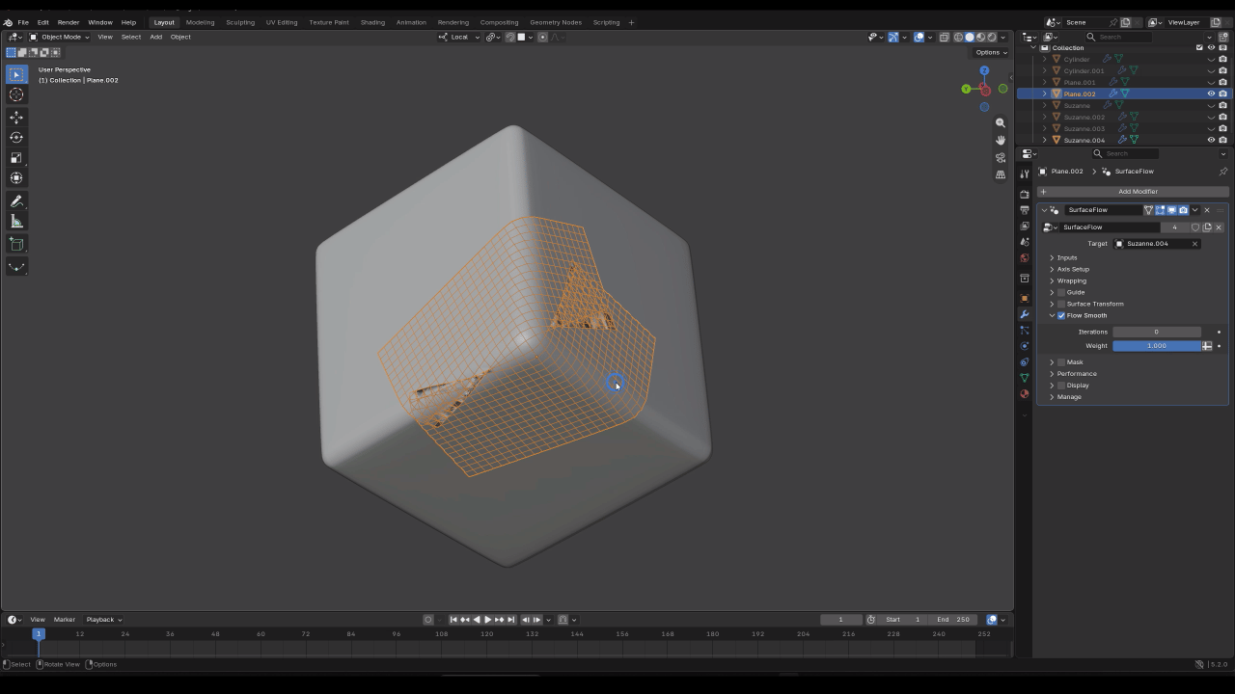This screenshot has height=694, width=1235.
Task: Activate the Move tool
Action: [x=16, y=118]
